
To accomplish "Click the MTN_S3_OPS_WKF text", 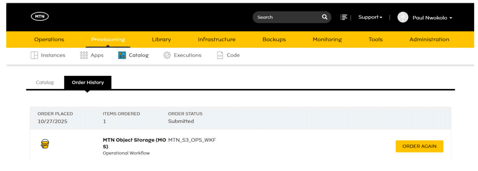I will coord(192,140).
